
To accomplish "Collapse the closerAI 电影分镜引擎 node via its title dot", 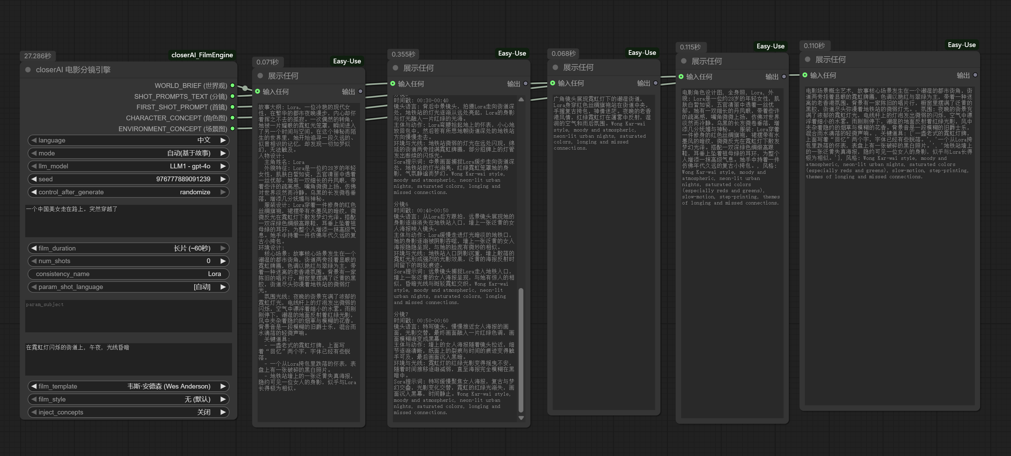I will [x=28, y=70].
